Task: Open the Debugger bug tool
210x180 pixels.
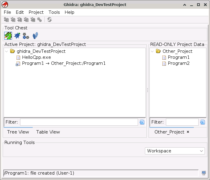Action: 17,36
